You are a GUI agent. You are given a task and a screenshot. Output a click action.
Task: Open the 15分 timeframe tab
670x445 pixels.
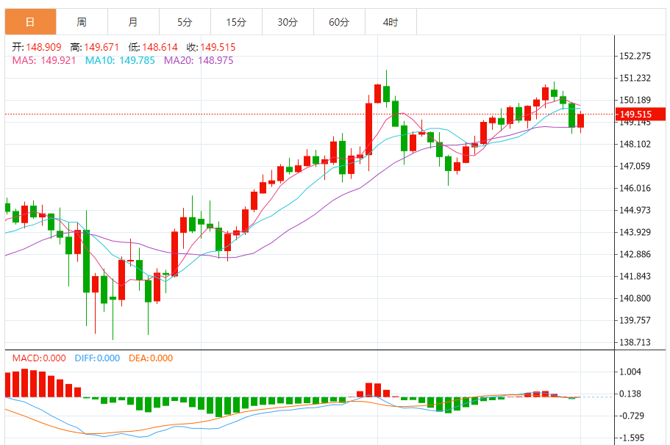(x=236, y=22)
